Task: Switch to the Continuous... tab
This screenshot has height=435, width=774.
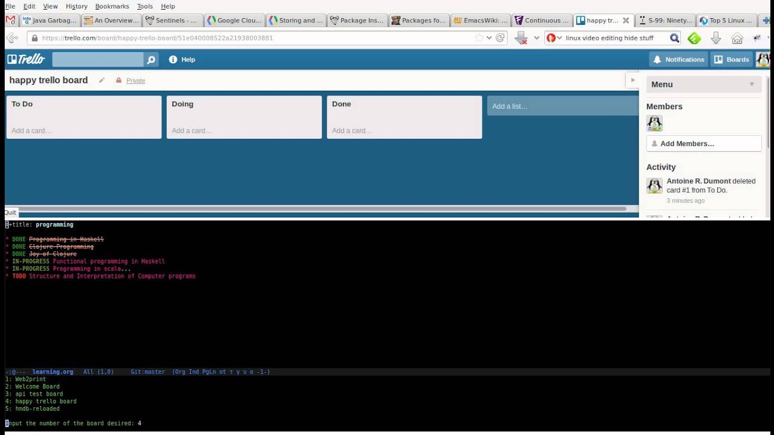Action: click(x=543, y=20)
